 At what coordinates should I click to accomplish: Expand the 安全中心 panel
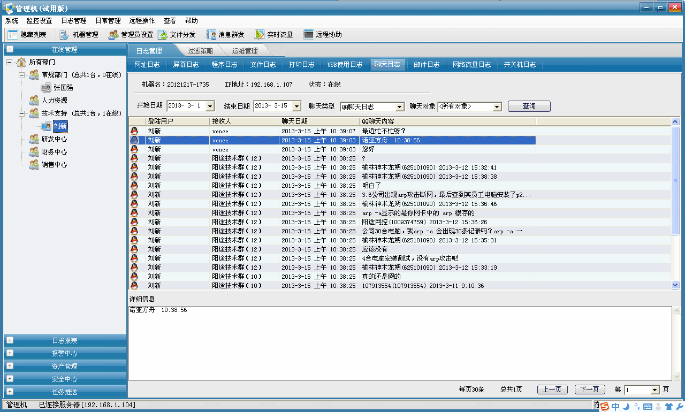10,379
